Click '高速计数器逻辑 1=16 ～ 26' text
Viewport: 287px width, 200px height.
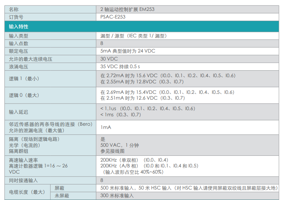(38, 166)
